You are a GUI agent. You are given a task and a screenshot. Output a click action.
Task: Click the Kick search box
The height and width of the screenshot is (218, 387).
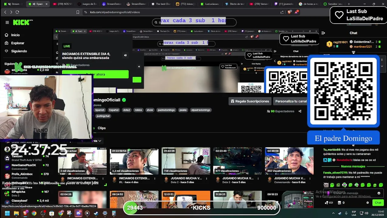pos(194,22)
